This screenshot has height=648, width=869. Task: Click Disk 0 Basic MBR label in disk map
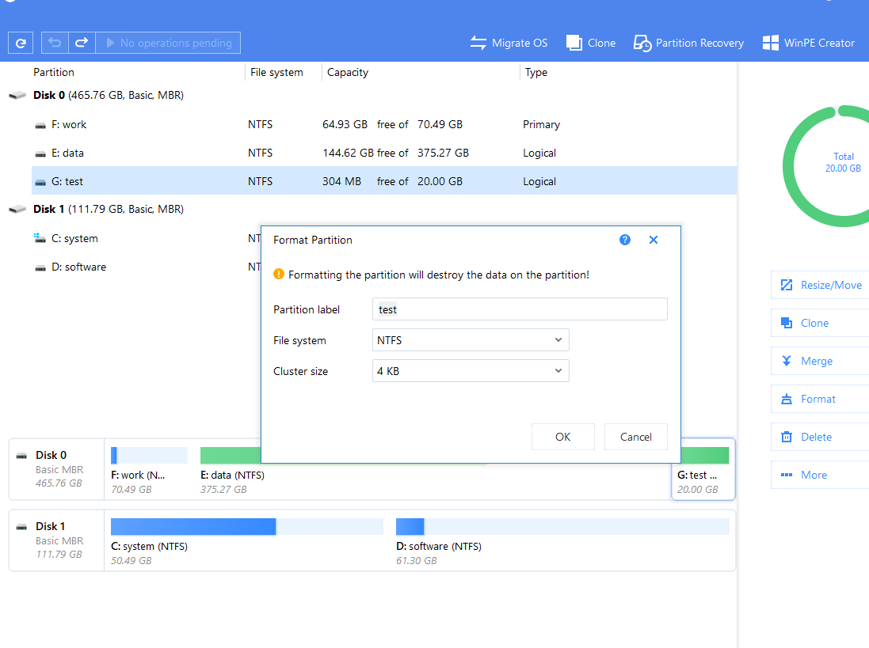pos(56,468)
